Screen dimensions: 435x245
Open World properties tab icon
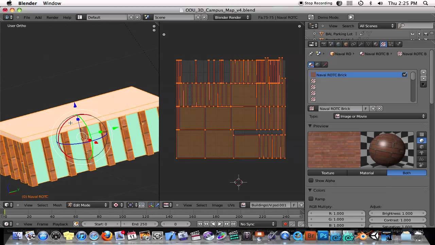[338, 44]
